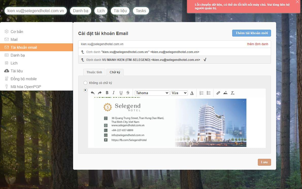Click the Thêm tài khoản mới button
The width and height of the screenshot is (302, 189).
(x=251, y=33)
